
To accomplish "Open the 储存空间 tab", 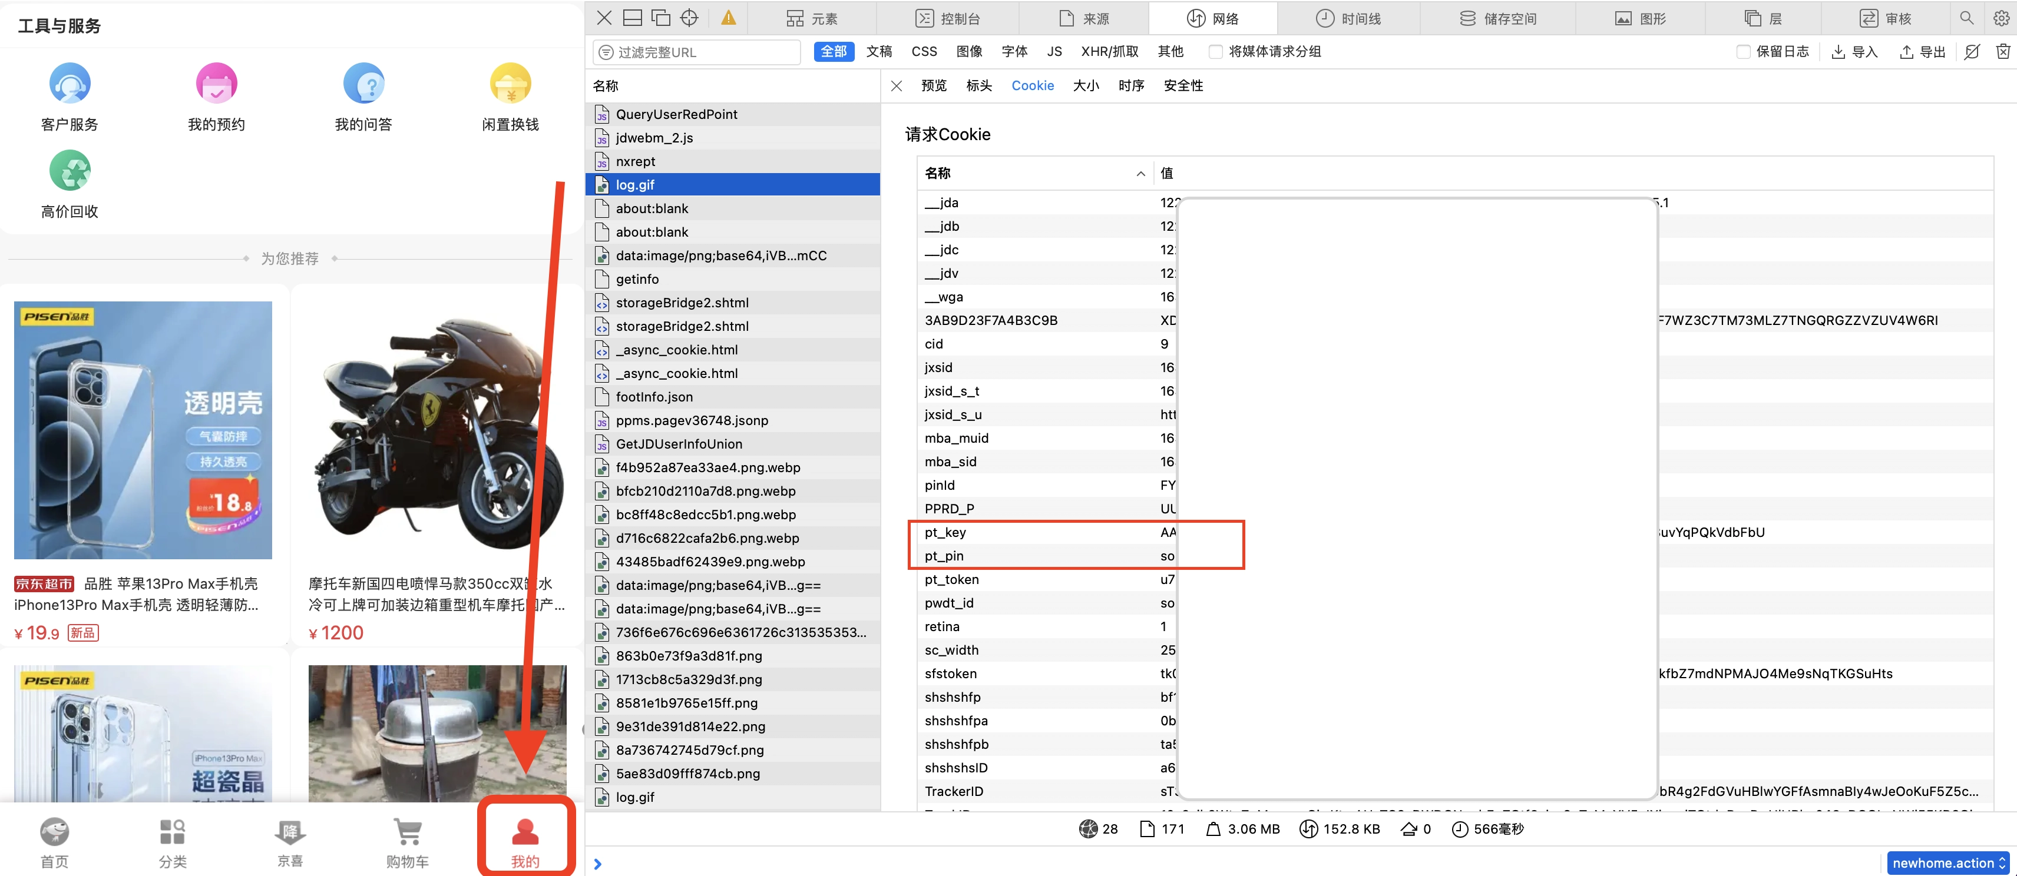I will point(1498,19).
